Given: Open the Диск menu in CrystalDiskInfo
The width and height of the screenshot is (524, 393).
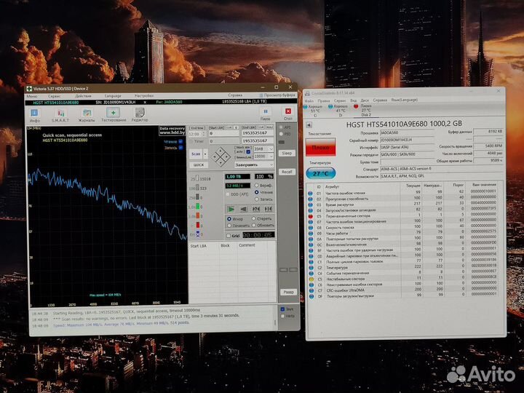Looking at the screenshot, I should click(x=365, y=100).
